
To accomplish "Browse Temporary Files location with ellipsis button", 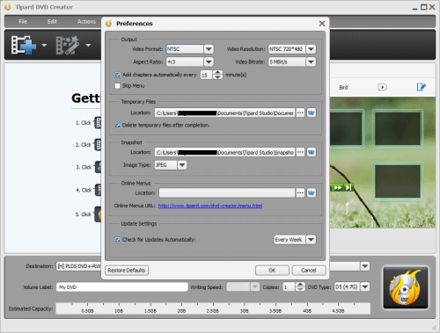I will pyautogui.click(x=300, y=112).
